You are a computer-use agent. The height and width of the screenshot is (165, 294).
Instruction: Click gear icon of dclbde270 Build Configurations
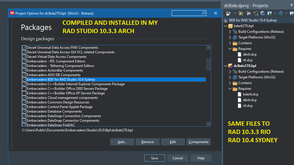[235, 72]
